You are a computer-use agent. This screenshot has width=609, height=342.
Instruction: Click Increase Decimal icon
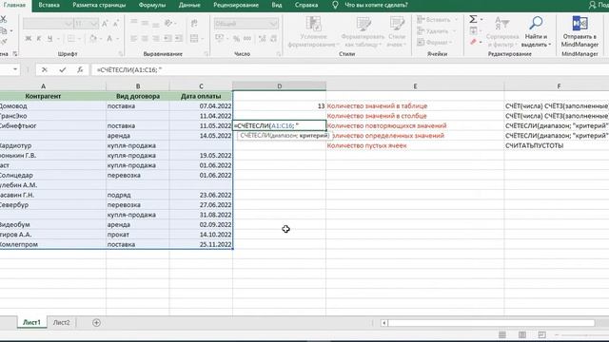(x=263, y=38)
